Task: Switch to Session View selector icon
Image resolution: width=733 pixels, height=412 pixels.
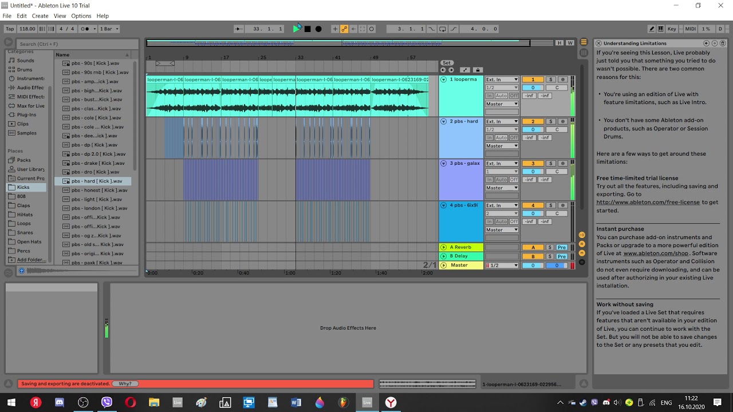Action: [x=584, y=53]
